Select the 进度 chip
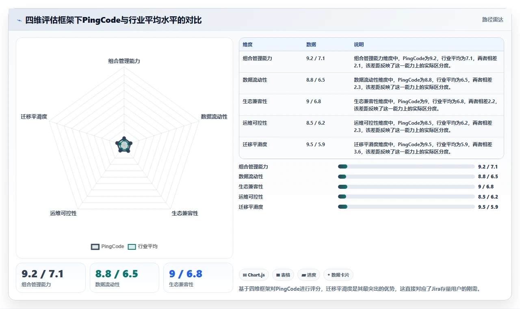 click(309, 275)
